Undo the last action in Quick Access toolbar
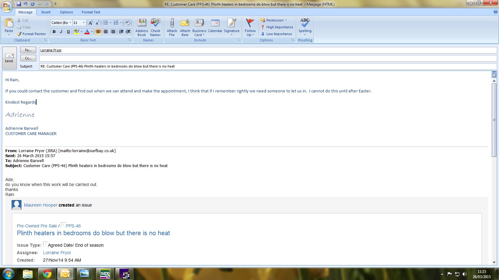The width and height of the screenshot is (499, 280). 26,4
